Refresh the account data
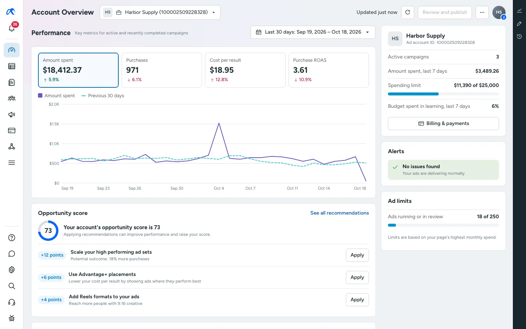Viewport: 526px width, 329px height. (x=408, y=12)
